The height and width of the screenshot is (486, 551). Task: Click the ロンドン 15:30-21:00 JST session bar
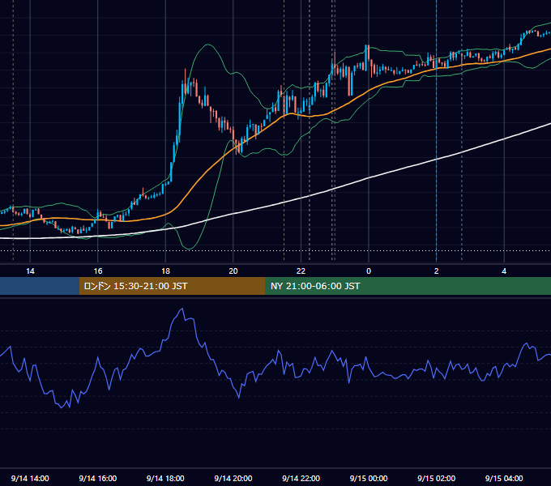172,286
